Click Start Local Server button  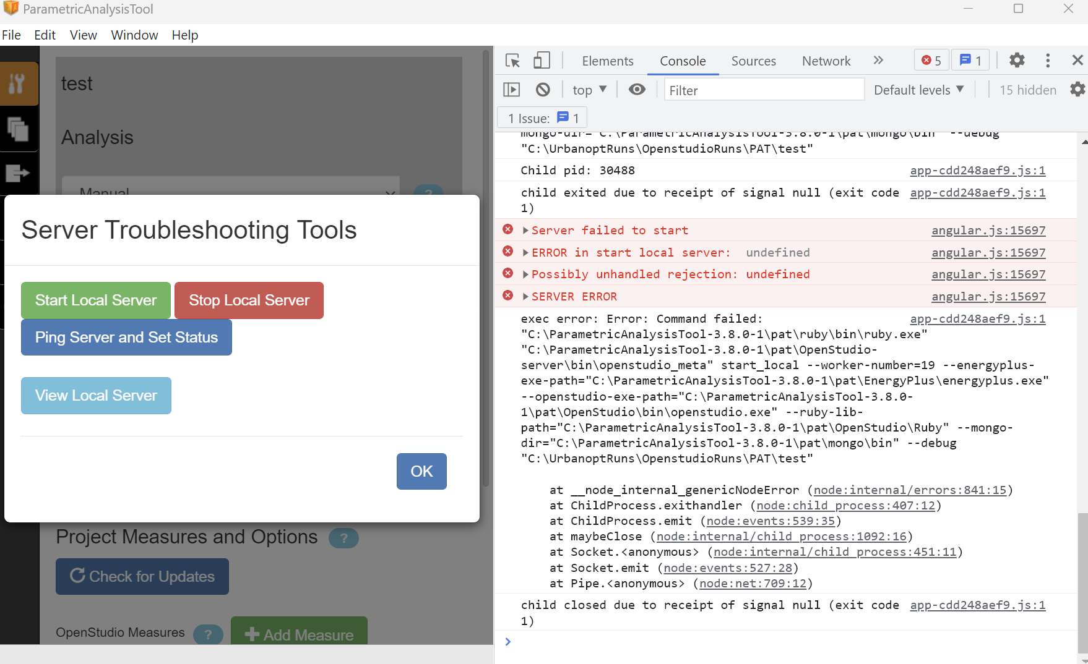[96, 300]
